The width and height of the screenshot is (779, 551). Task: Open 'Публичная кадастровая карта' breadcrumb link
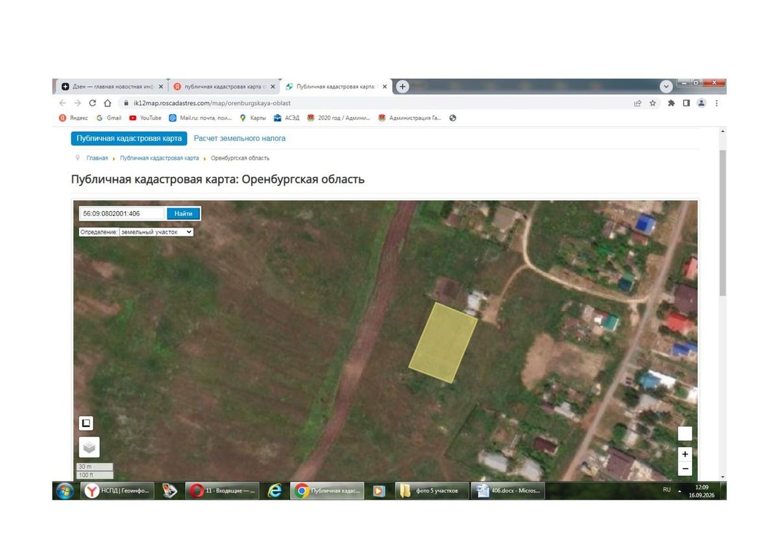[x=159, y=158]
